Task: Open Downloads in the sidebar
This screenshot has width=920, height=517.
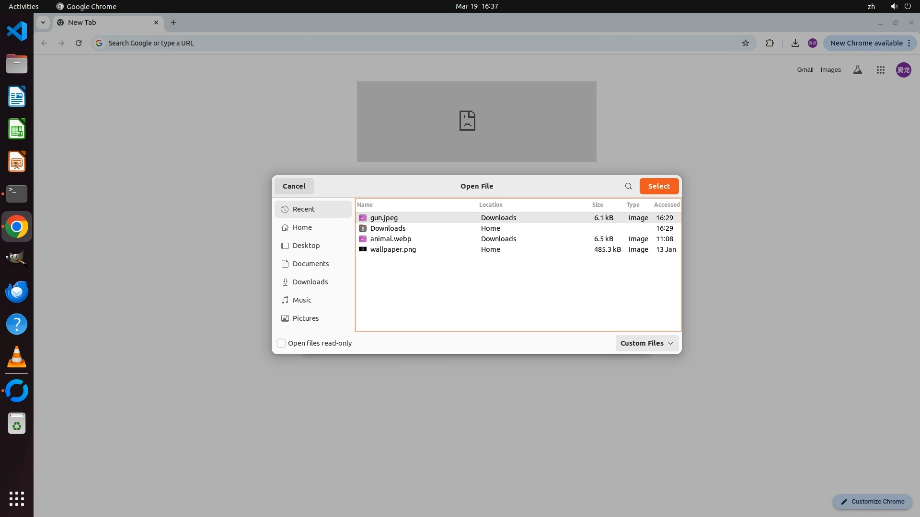Action: (x=310, y=282)
